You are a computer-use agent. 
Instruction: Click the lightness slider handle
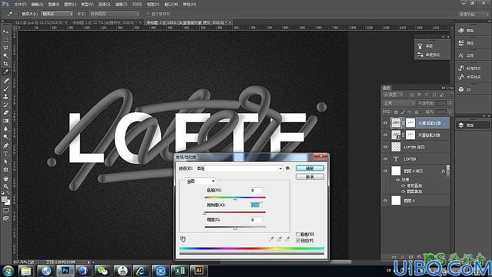click(235, 228)
